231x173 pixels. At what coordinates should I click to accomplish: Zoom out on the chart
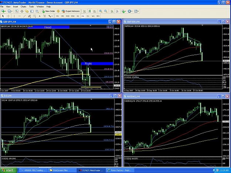coord(106,11)
